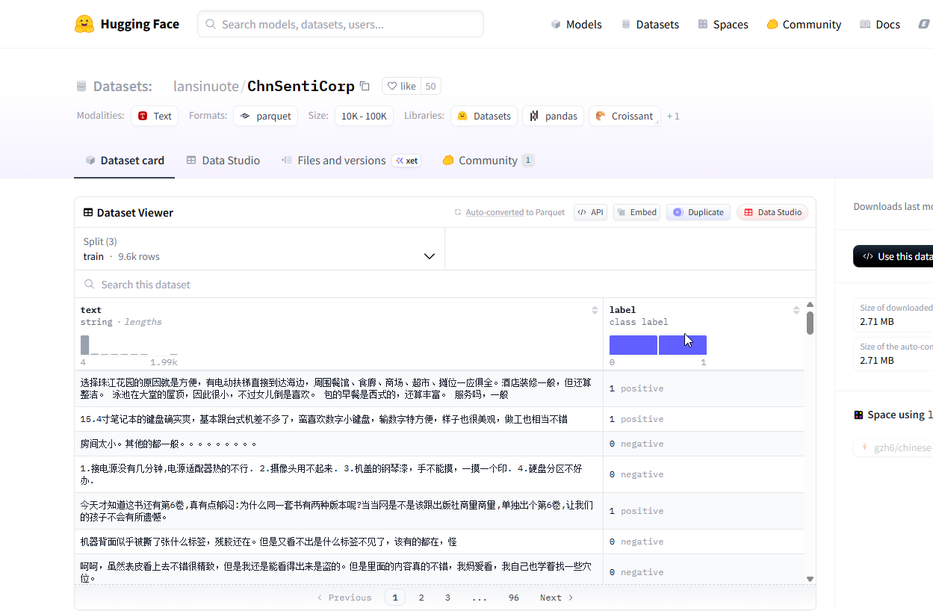Viewport: 933px width, 611px height.
Task: Open the API button in Dataset Viewer
Action: (x=590, y=212)
